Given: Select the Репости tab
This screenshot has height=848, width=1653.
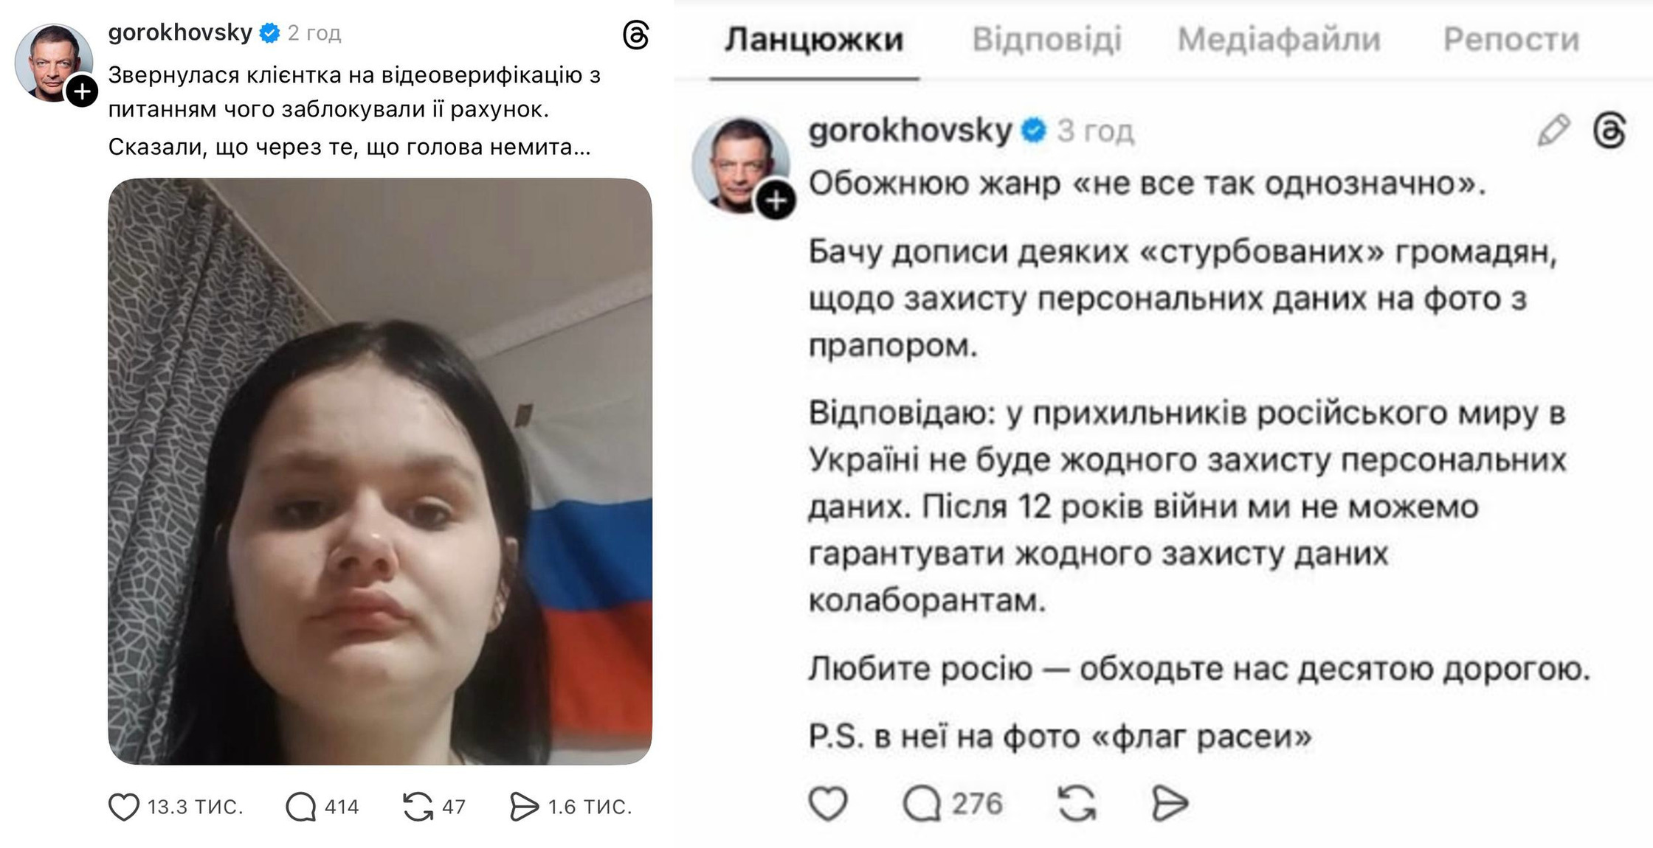Looking at the screenshot, I should (1511, 40).
